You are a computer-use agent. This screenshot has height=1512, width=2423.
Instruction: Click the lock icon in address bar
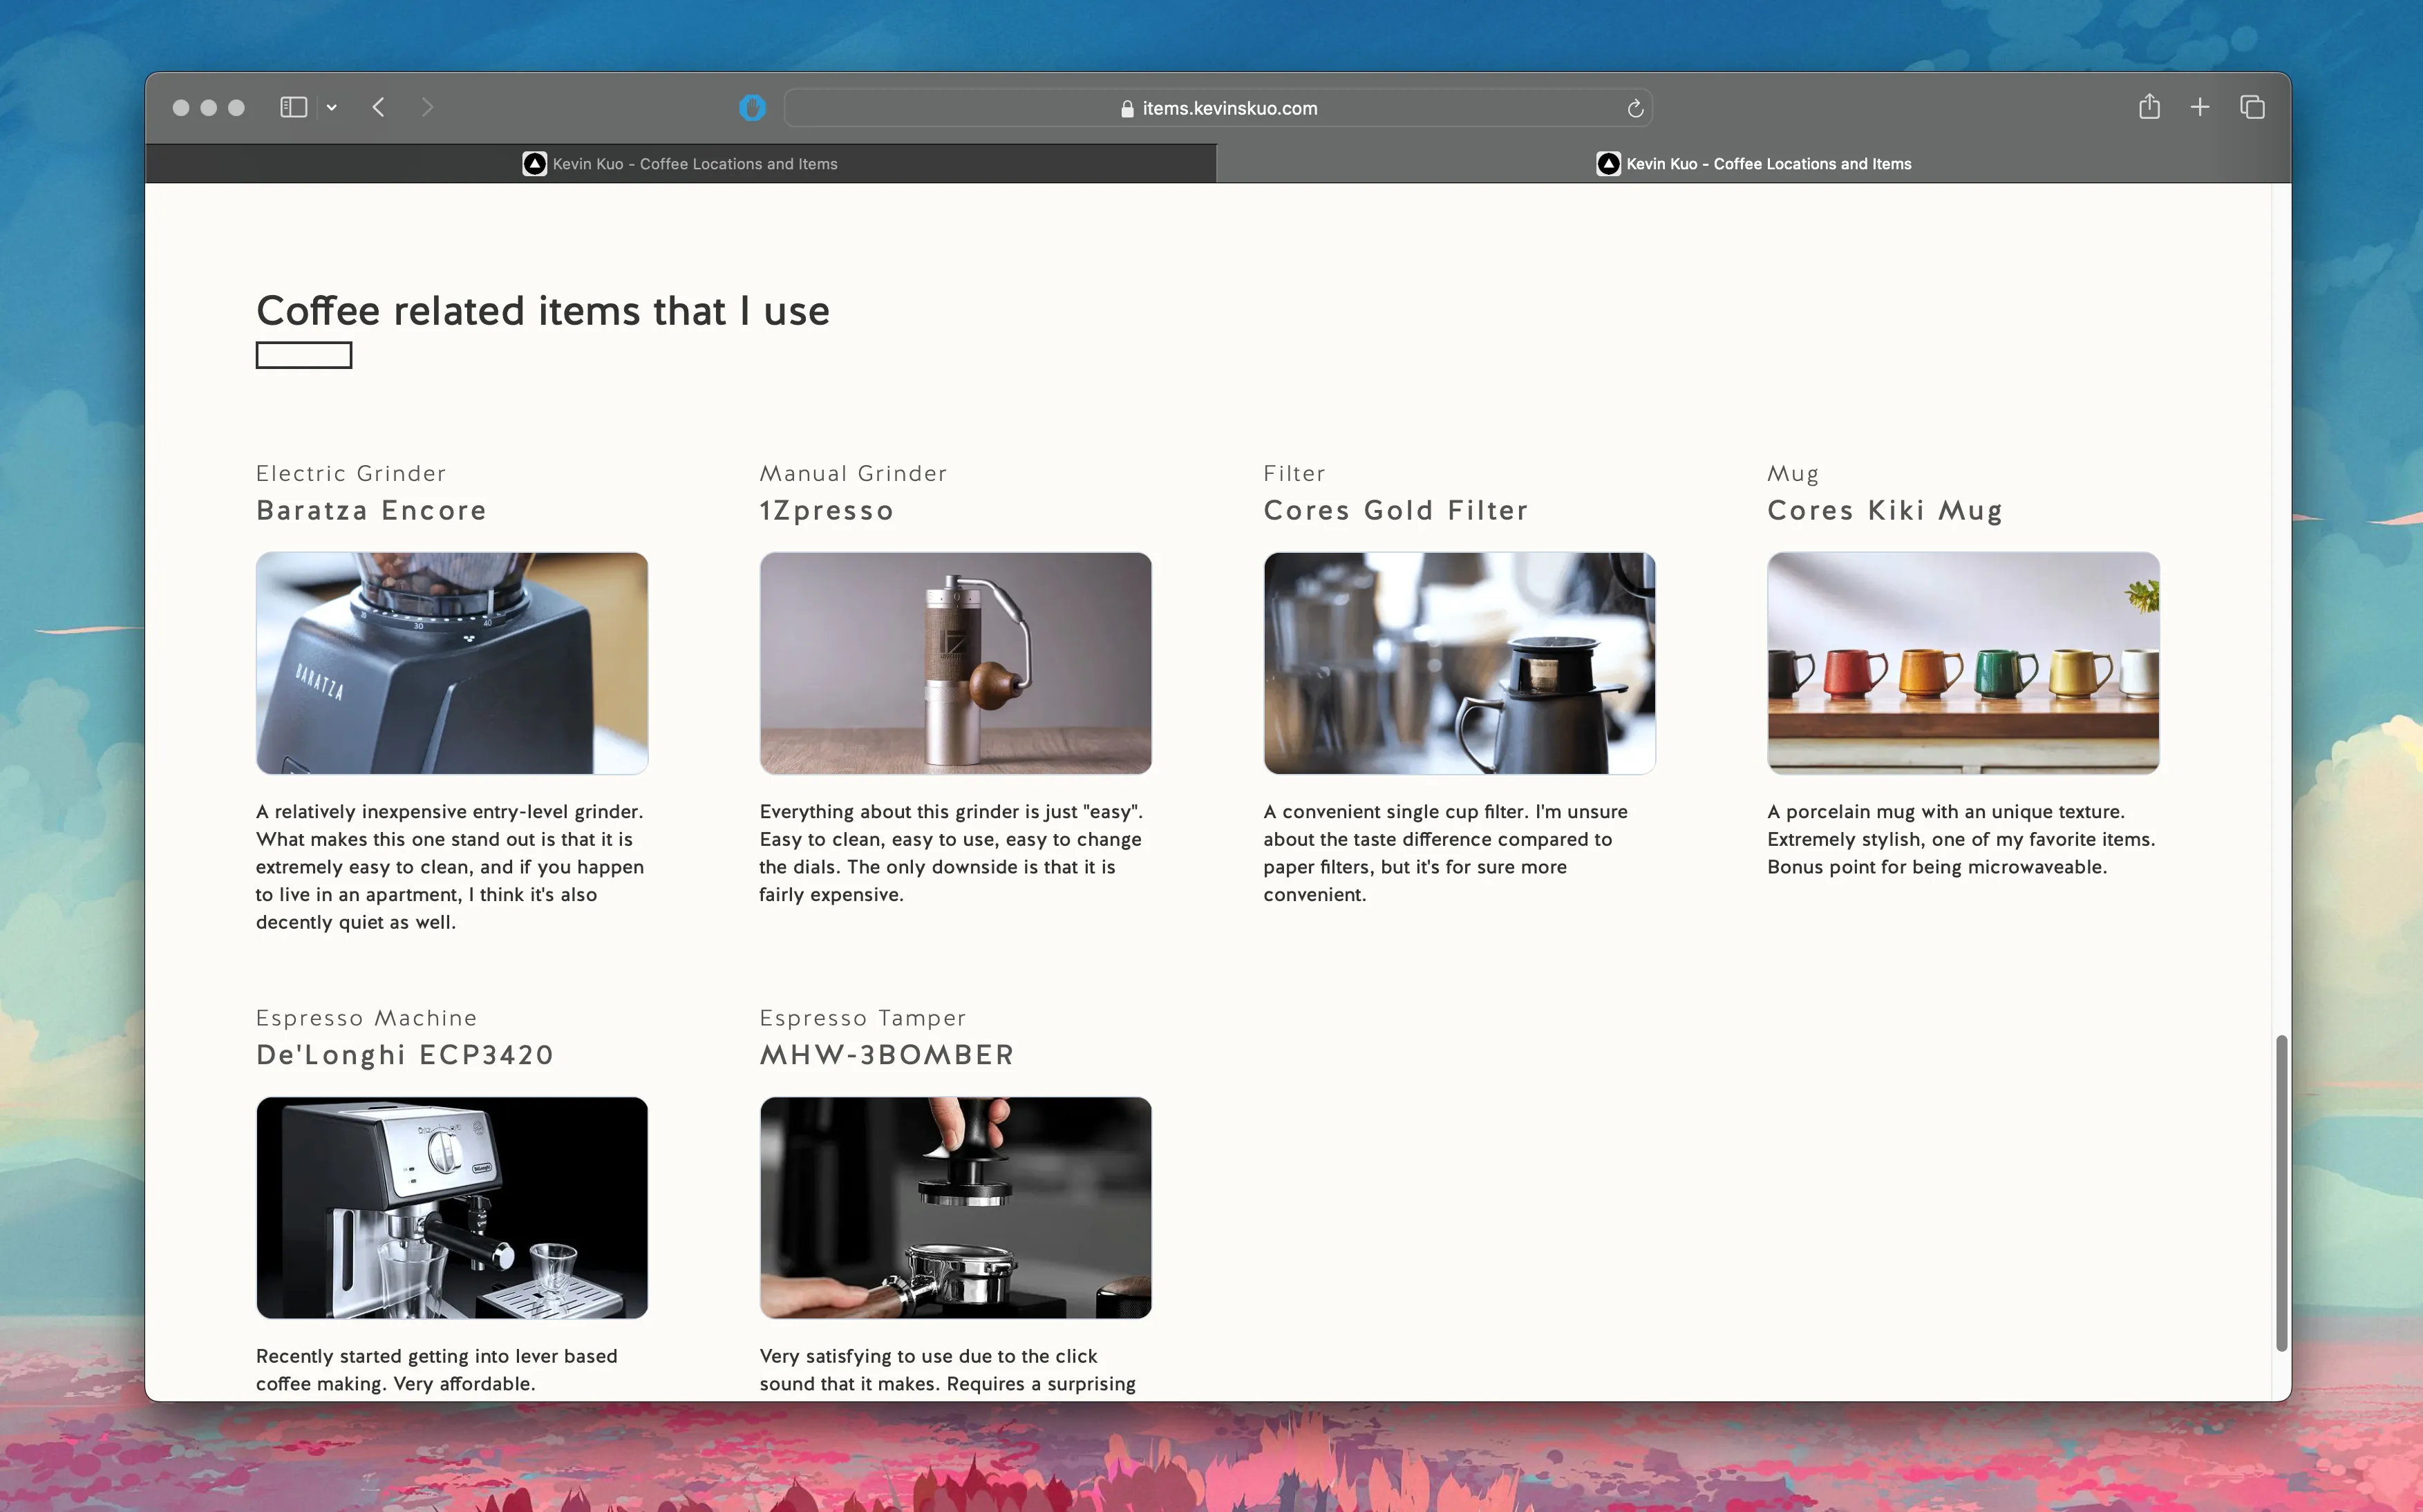pos(1127,109)
